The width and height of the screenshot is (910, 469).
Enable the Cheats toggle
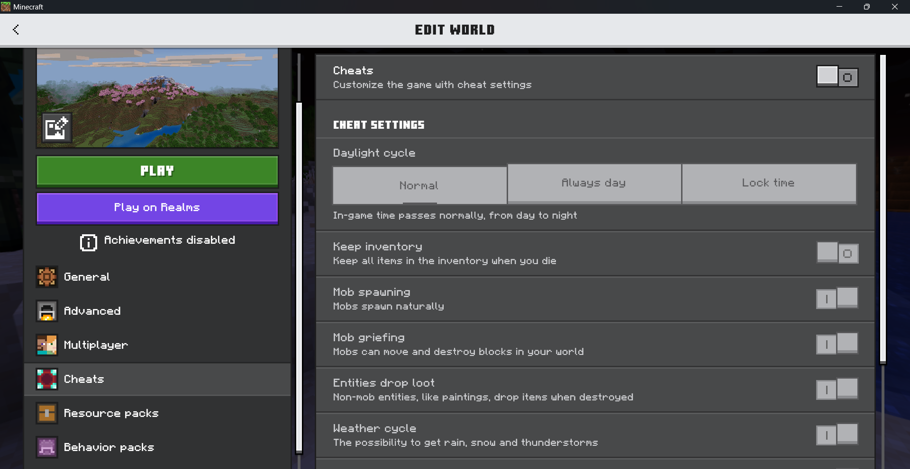coord(837,77)
